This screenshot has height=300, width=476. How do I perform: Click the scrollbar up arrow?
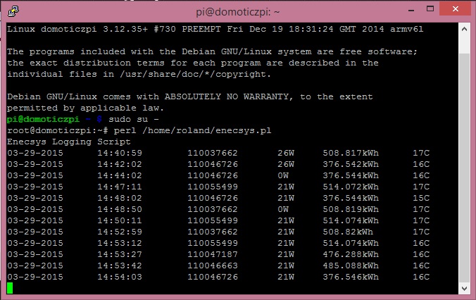click(463, 30)
